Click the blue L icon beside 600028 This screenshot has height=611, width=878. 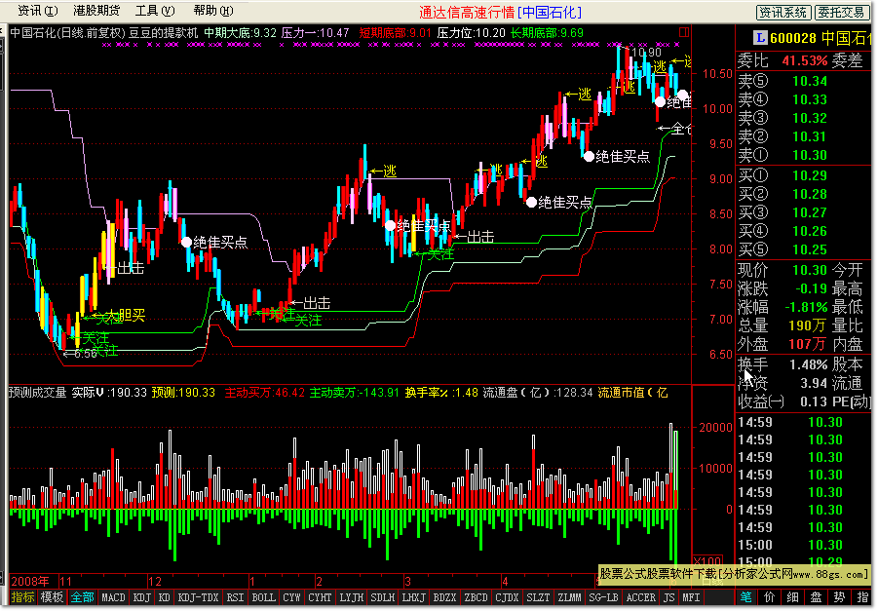tap(760, 38)
